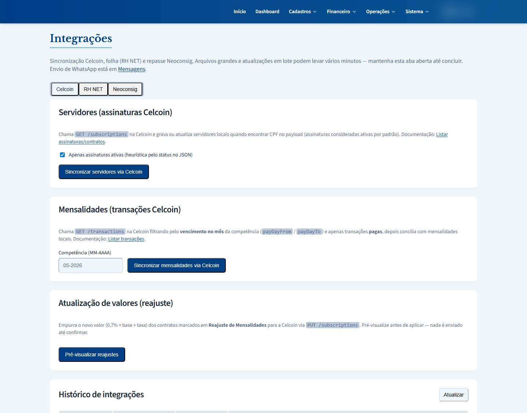Image resolution: width=527 pixels, height=413 pixels.
Task: Go to Início in navigation
Action: click(240, 12)
